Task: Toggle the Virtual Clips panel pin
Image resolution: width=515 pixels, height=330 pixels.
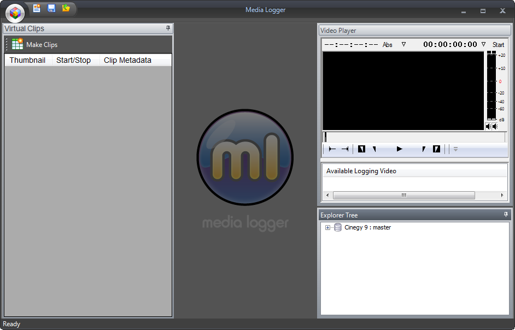Action: (168, 28)
